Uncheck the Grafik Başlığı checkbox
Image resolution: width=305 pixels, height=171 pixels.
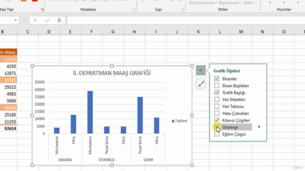pos(217,93)
